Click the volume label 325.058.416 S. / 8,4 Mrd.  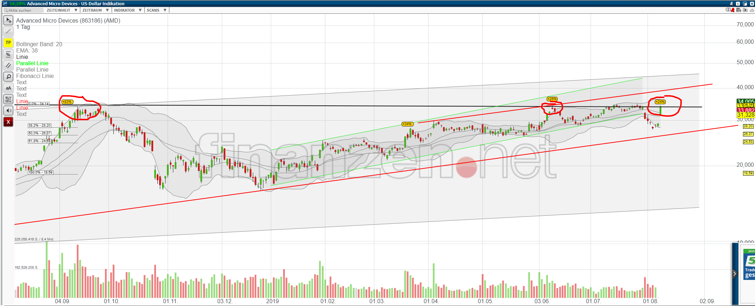[34, 239]
